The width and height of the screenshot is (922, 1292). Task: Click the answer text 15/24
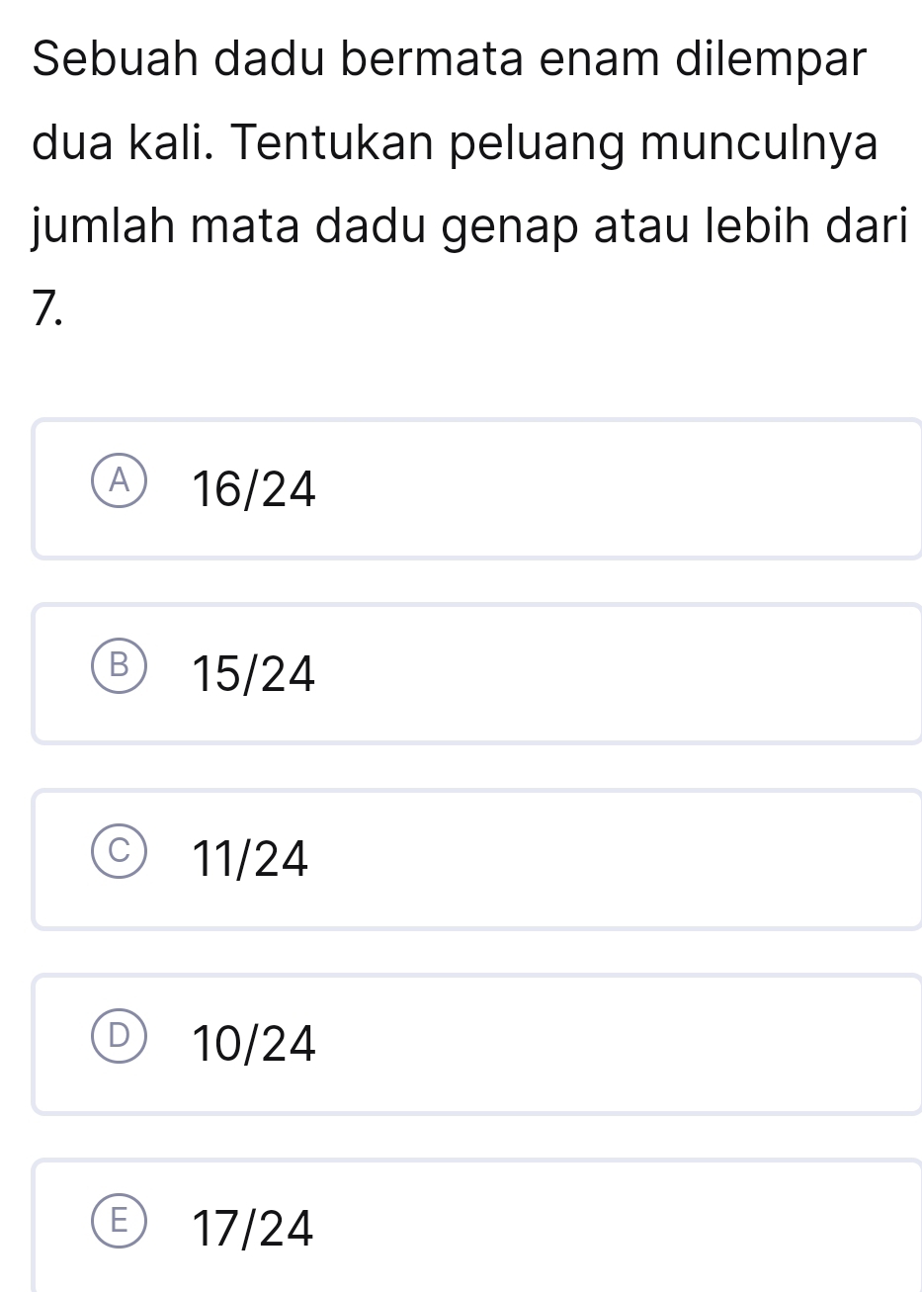(254, 674)
